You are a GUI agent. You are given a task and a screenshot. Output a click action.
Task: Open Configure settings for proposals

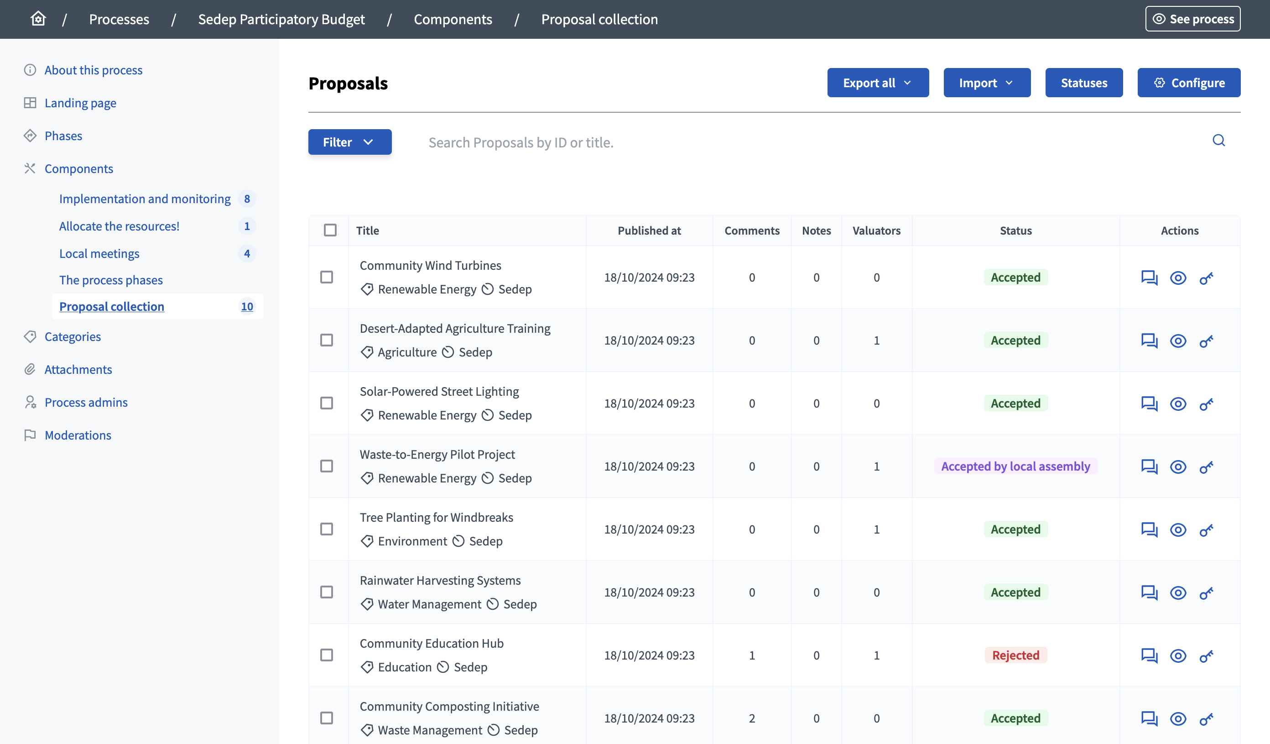point(1189,82)
